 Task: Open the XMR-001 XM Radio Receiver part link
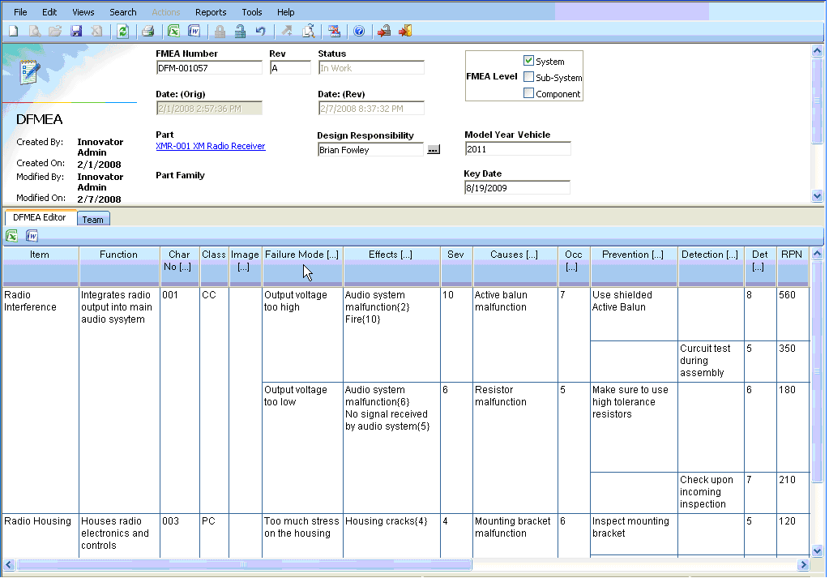211,147
